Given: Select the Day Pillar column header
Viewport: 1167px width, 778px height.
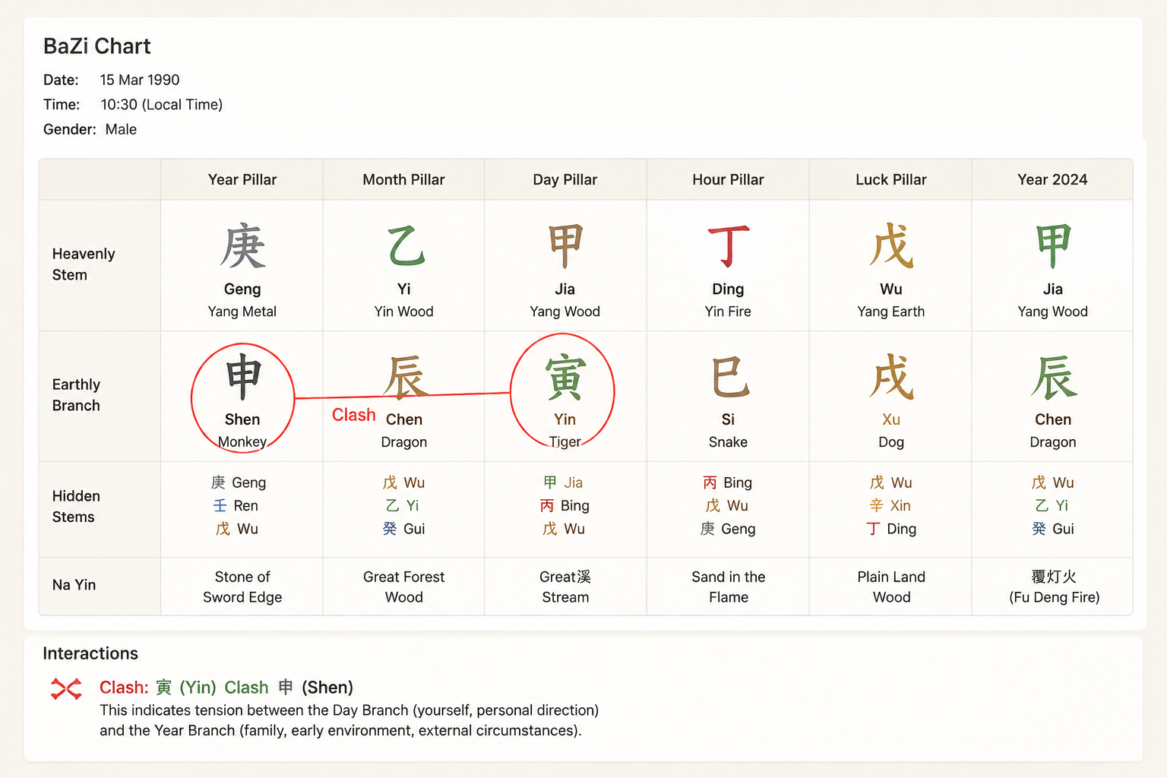Looking at the screenshot, I should tap(565, 179).
